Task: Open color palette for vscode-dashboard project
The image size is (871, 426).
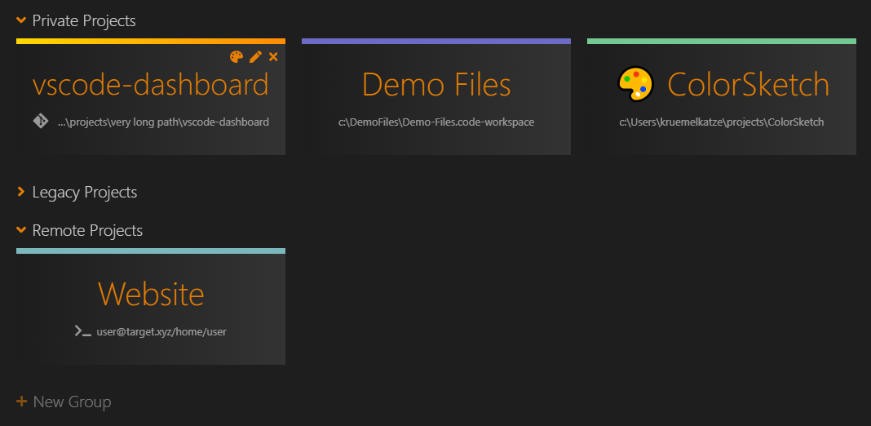Action: (x=237, y=57)
